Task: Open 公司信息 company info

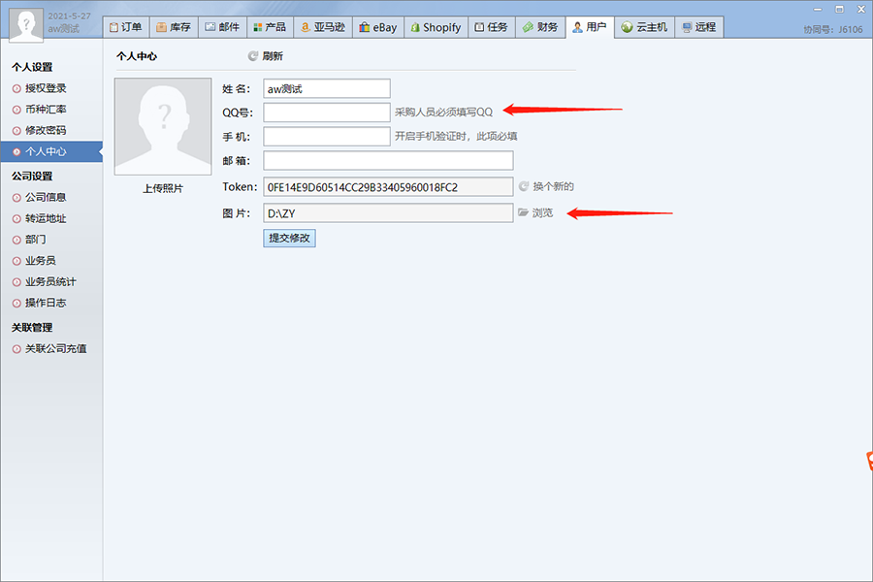Action: [x=46, y=197]
